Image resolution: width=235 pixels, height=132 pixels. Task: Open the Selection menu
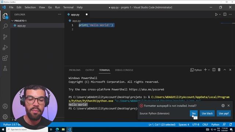(30, 7)
